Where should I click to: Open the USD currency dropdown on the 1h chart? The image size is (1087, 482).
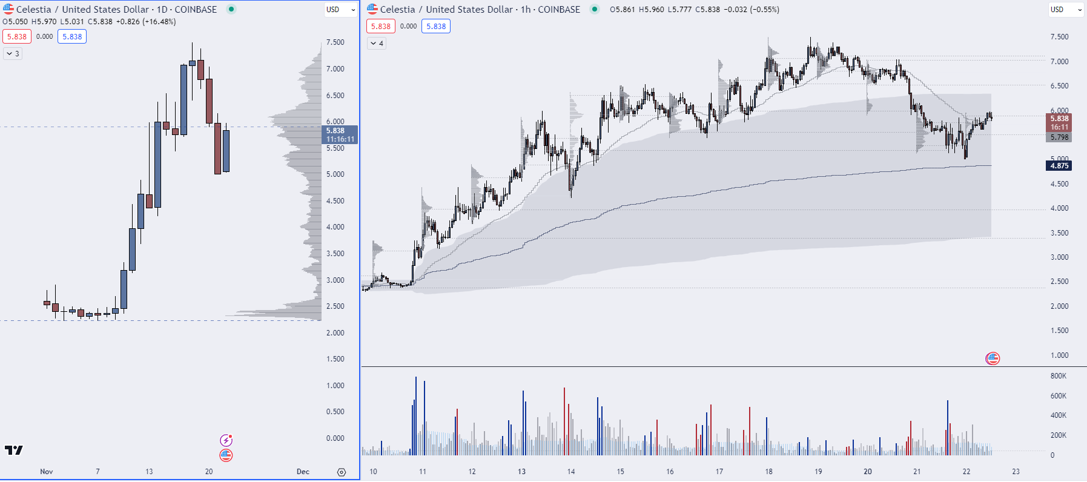pyautogui.click(x=1066, y=9)
